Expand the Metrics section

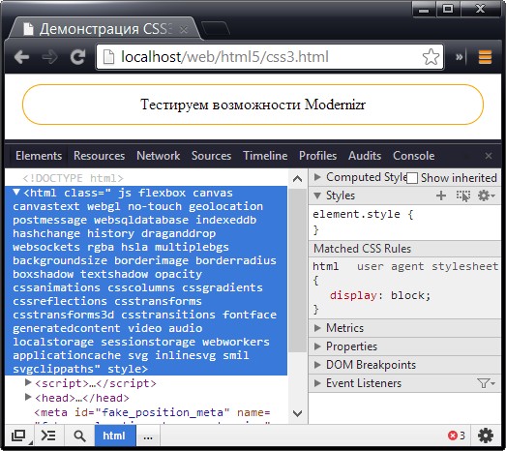pyautogui.click(x=317, y=328)
